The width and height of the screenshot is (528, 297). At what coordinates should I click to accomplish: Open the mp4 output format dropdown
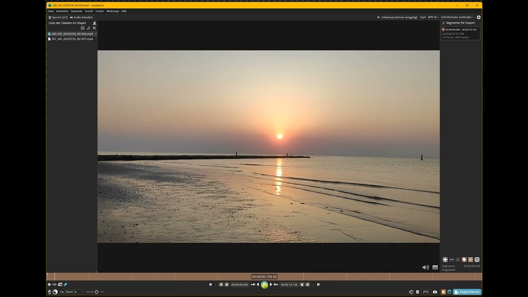pos(429,17)
